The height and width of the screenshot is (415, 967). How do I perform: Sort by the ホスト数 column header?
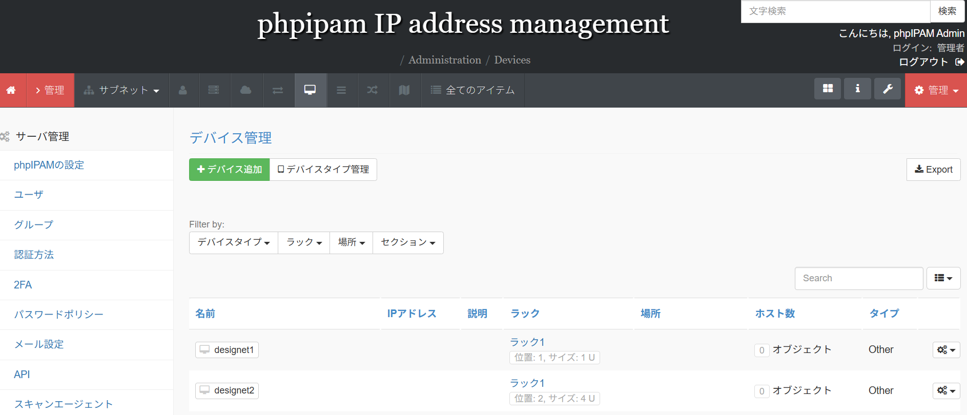pos(775,314)
